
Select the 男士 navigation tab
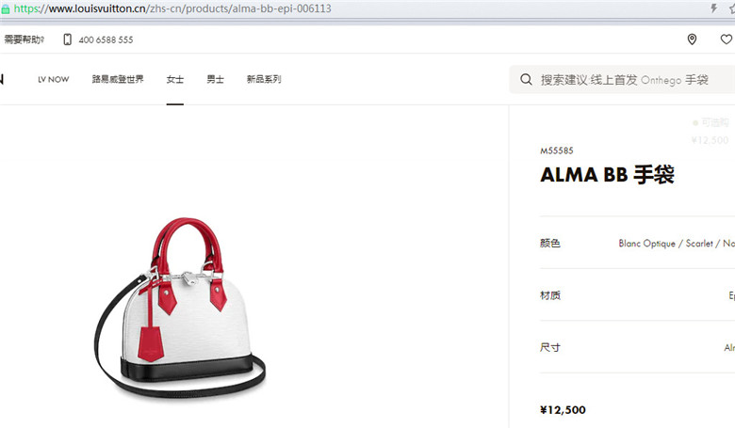[x=215, y=79]
